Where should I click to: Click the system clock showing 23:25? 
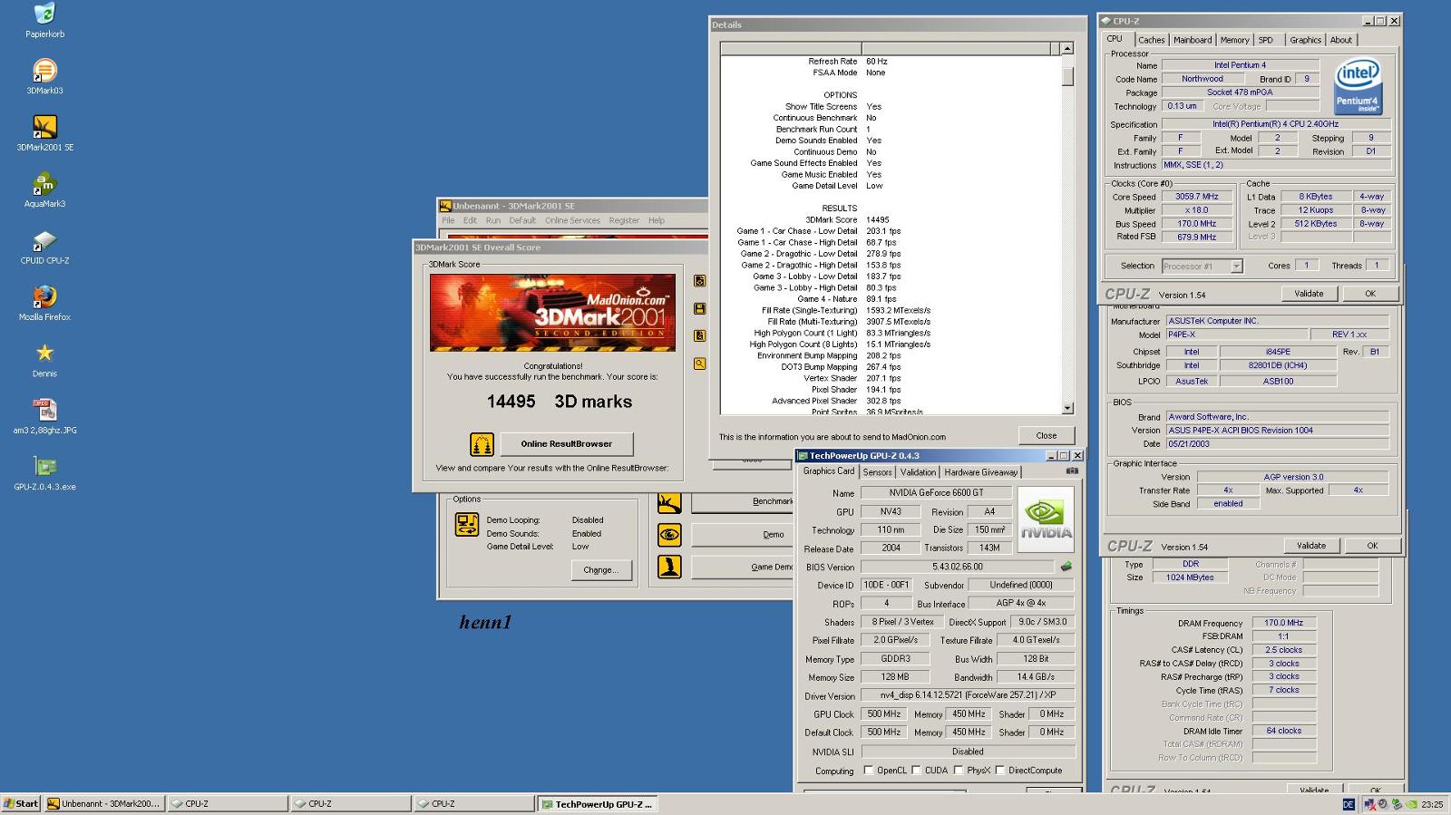1433,804
